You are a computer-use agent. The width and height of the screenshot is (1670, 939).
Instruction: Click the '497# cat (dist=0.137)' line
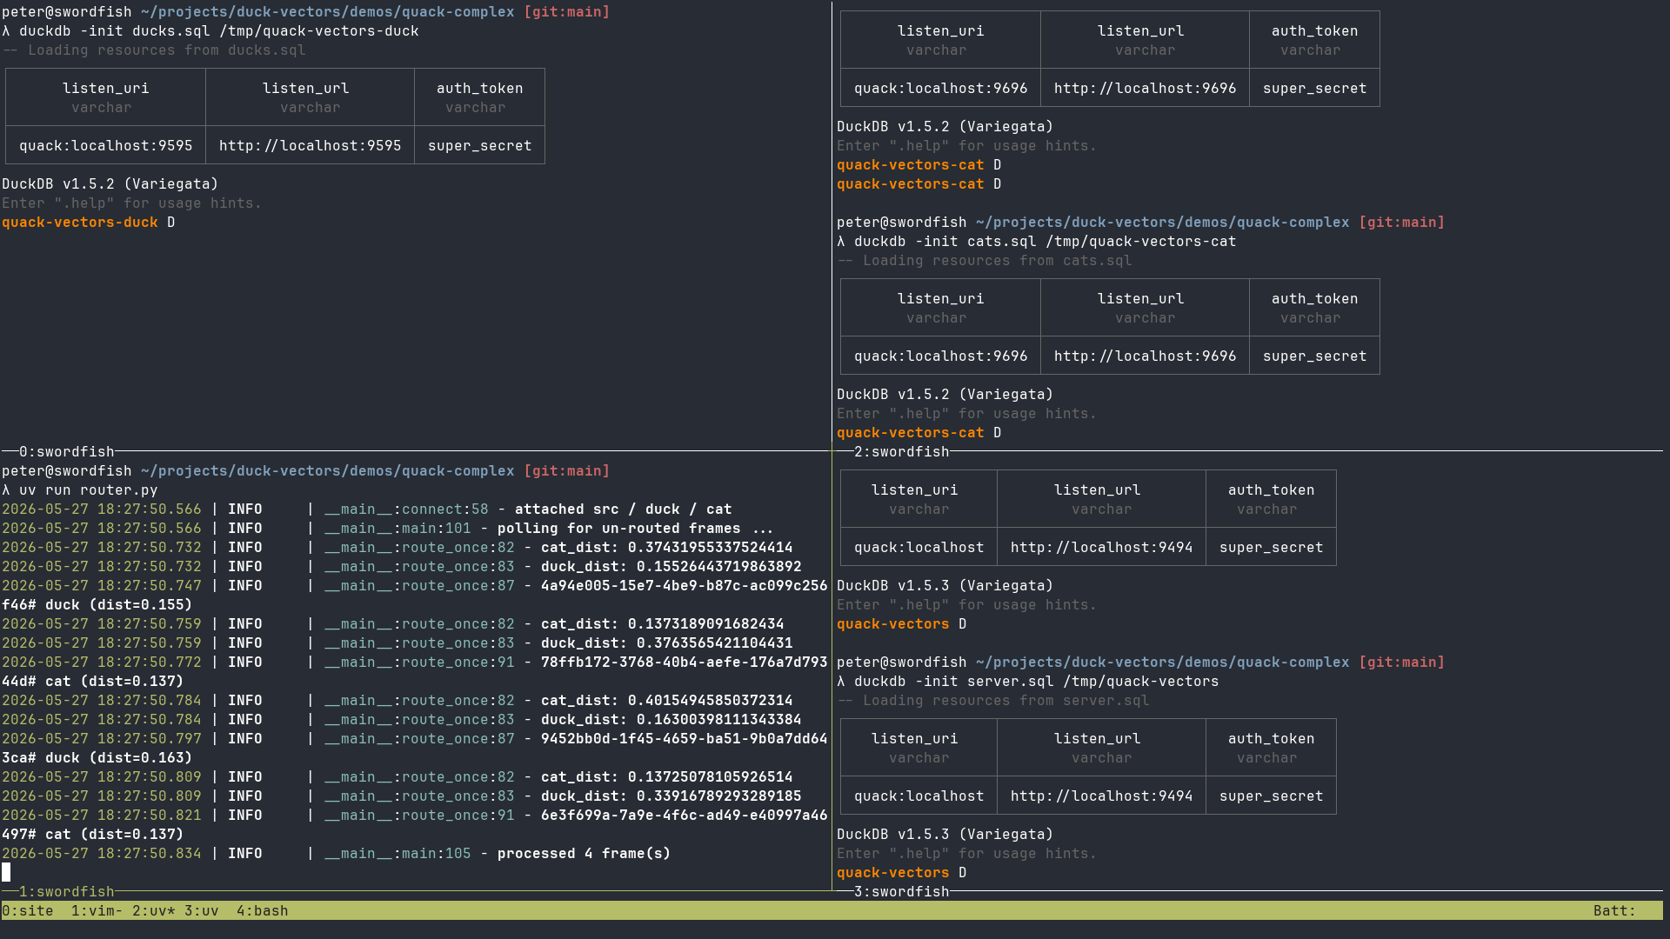93,834
